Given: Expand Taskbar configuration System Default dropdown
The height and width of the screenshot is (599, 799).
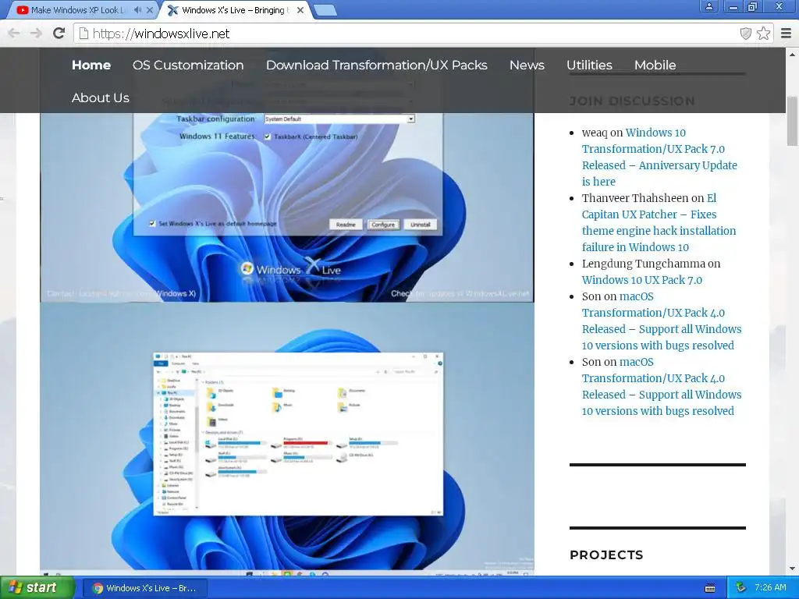Looking at the screenshot, I should [x=410, y=119].
